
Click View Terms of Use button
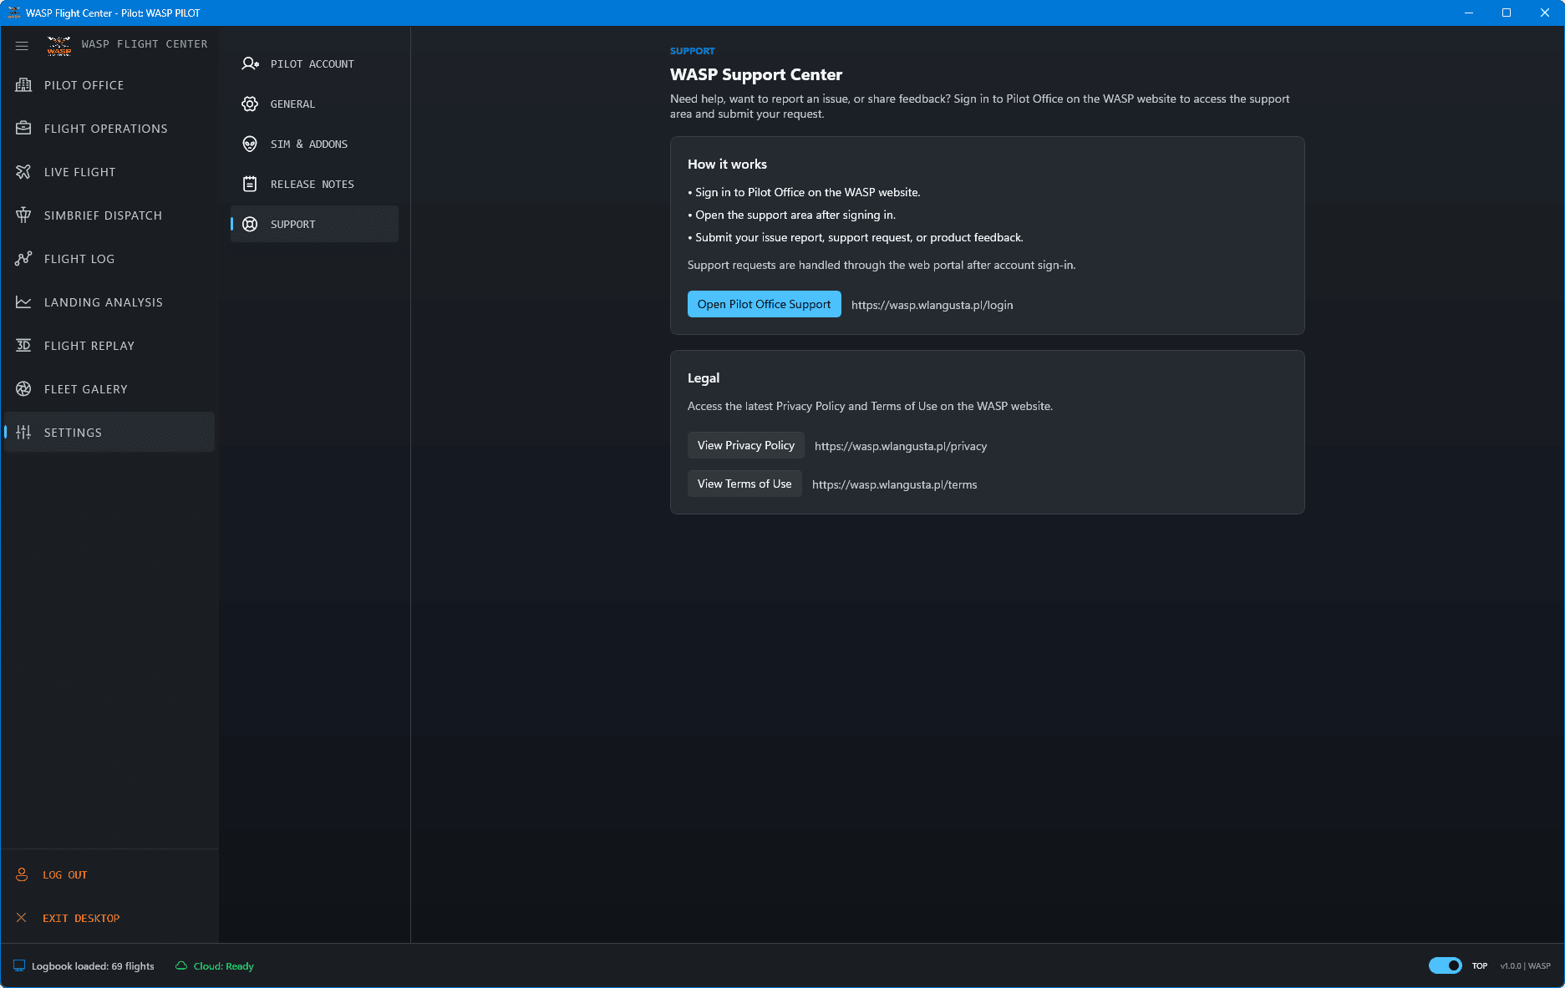coord(744,484)
